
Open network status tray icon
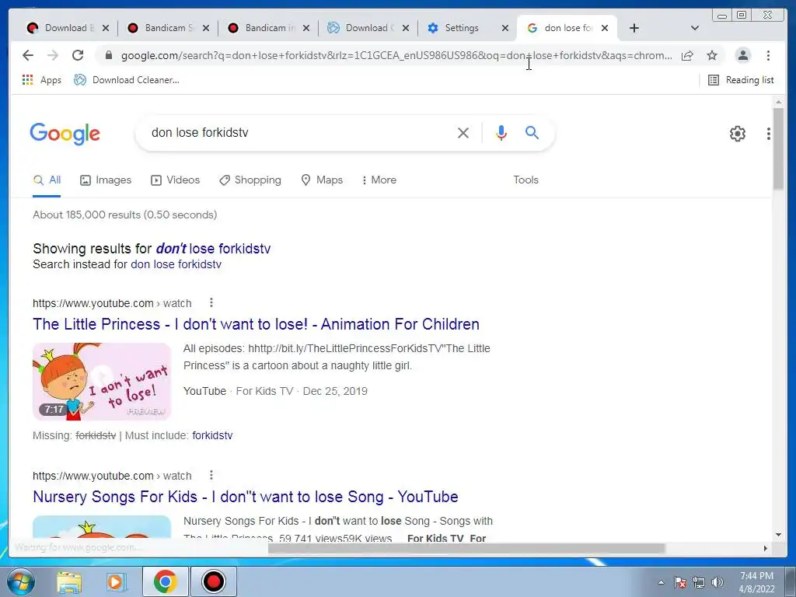point(699,582)
